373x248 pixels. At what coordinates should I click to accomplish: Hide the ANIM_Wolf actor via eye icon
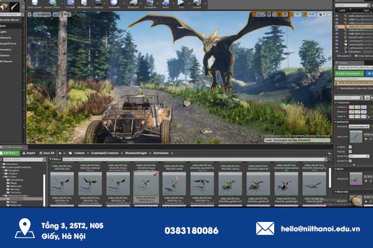pyautogui.click(x=337, y=33)
